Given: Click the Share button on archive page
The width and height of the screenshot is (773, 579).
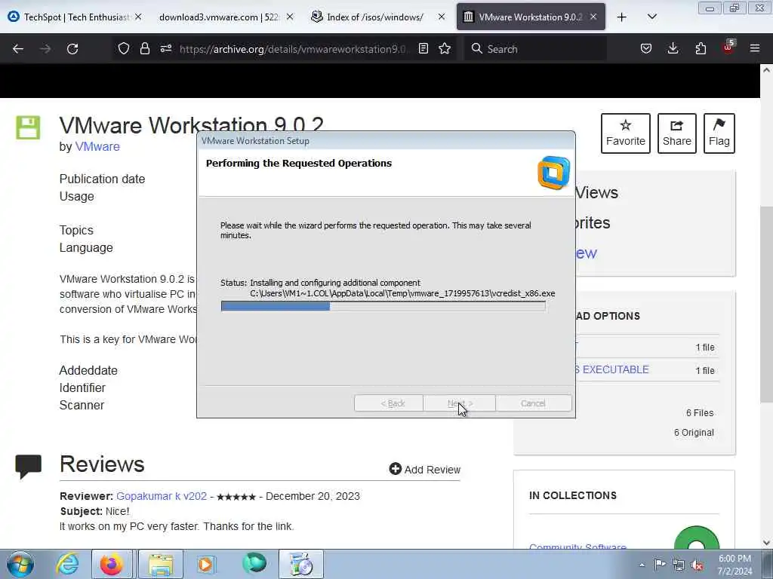Looking at the screenshot, I should (x=677, y=133).
